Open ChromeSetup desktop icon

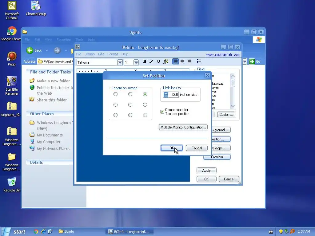pyautogui.click(x=36, y=8)
